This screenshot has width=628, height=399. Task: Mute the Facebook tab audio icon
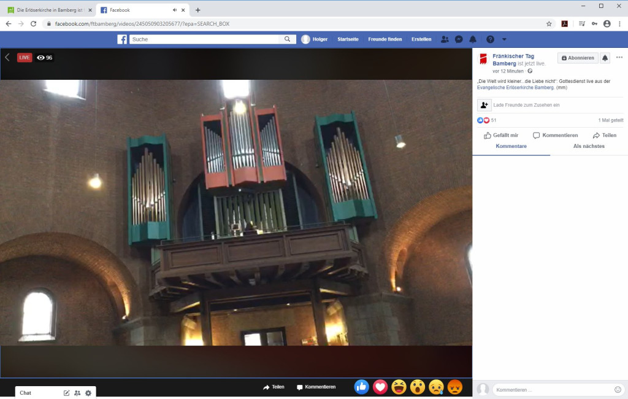(175, 10)
